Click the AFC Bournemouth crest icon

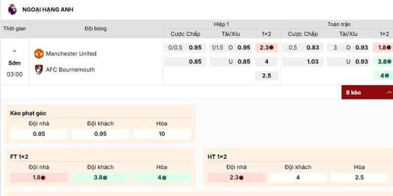tap(39, 70)
